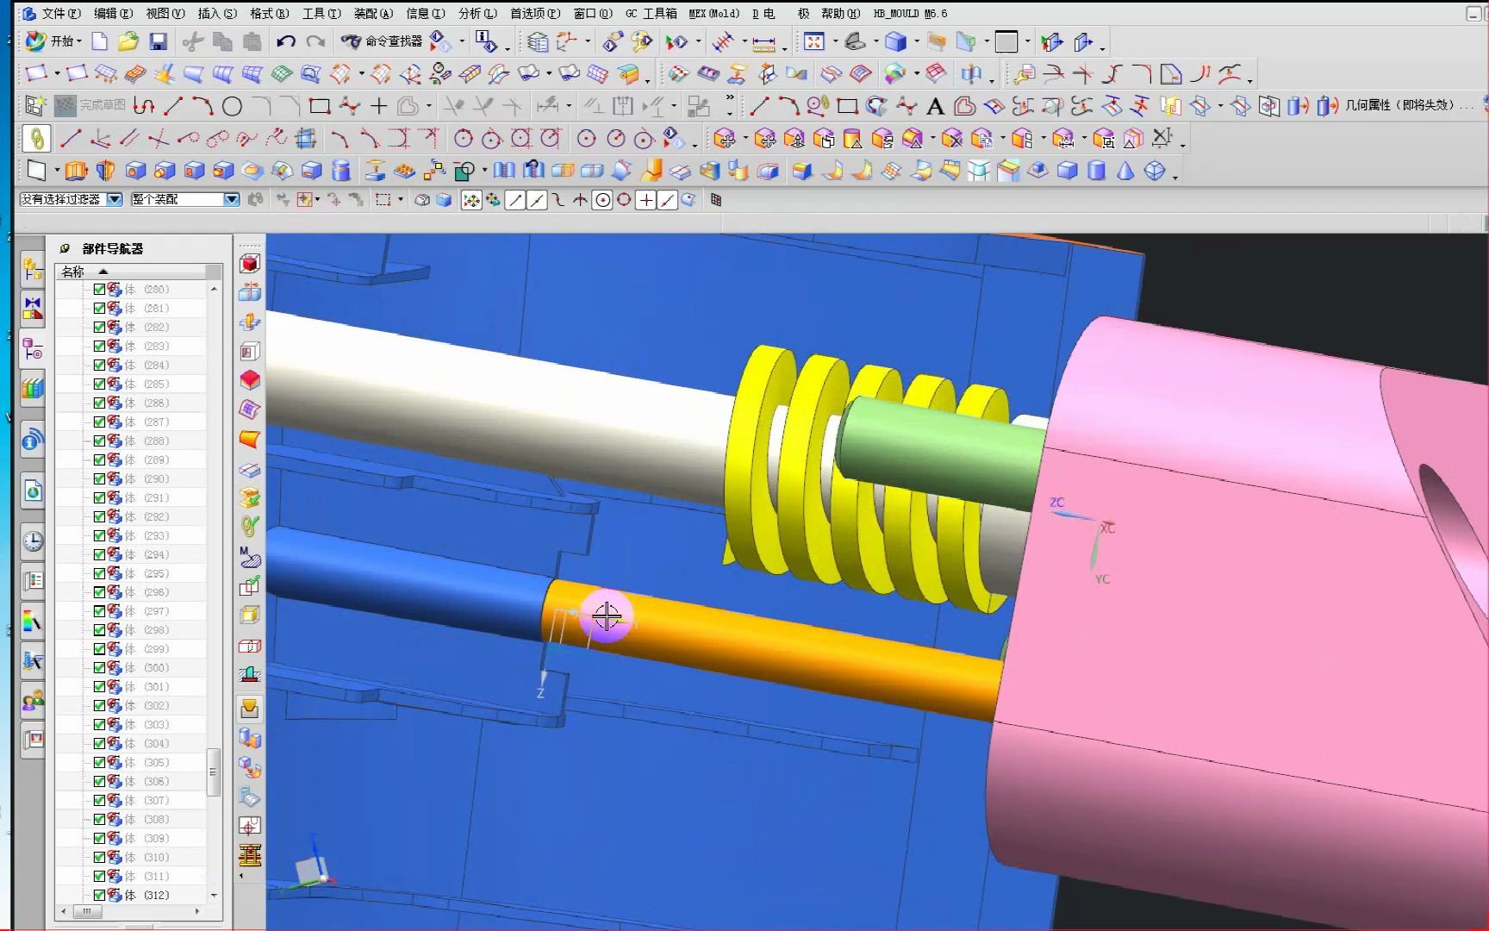
Task: Open the Roles sidebar icon
Action: [x=33, y=701]
